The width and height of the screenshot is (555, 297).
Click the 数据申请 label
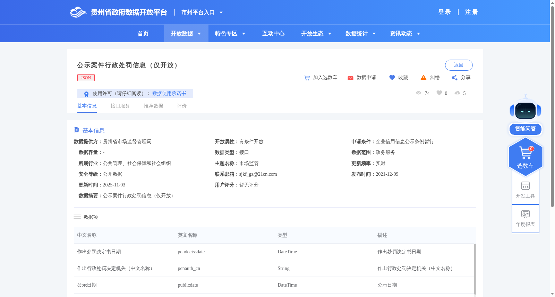click(x=366, y=78)
